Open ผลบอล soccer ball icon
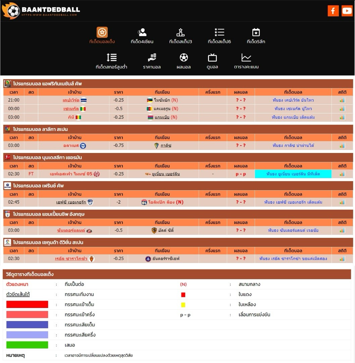The width and height of the screenshot is (355, 363). (184, 58)
